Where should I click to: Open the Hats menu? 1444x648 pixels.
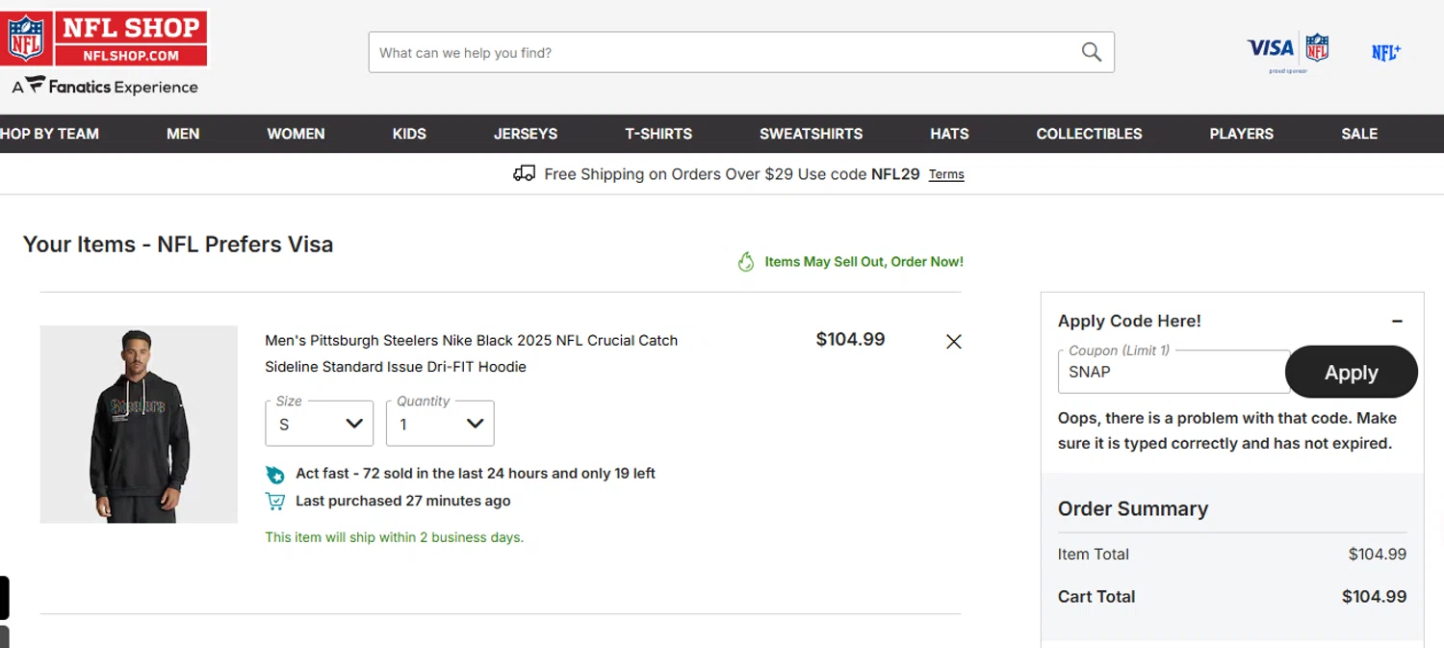949,134
